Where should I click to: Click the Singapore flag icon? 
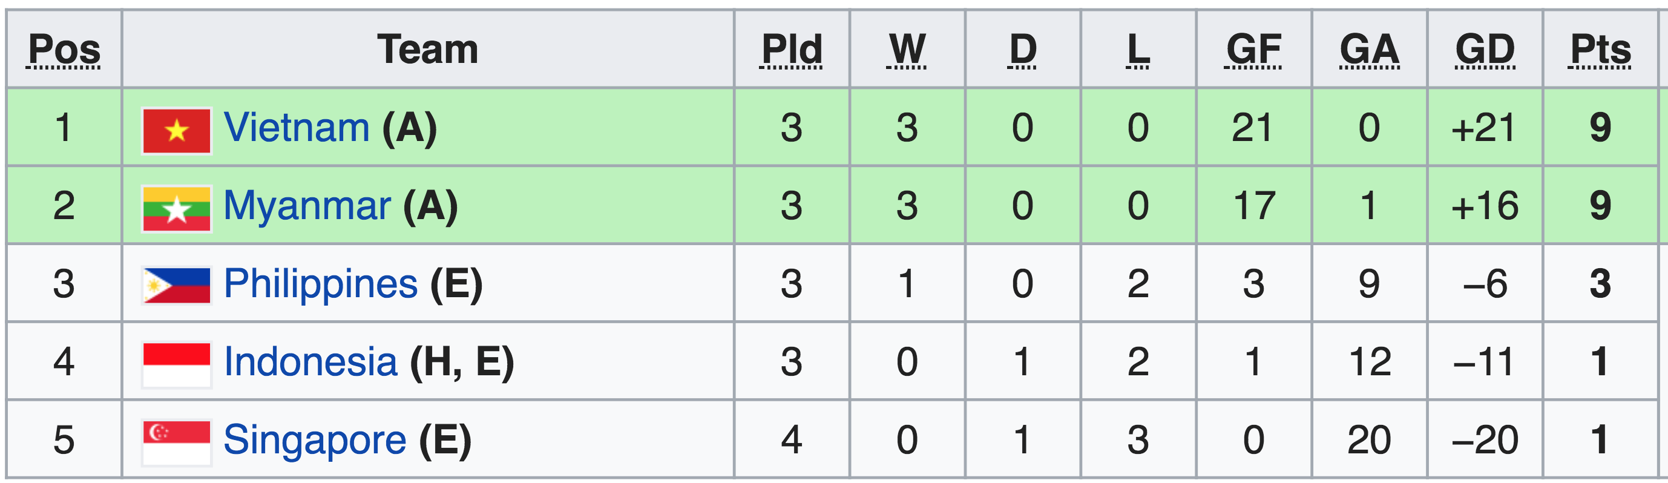(x=176, y=443)
